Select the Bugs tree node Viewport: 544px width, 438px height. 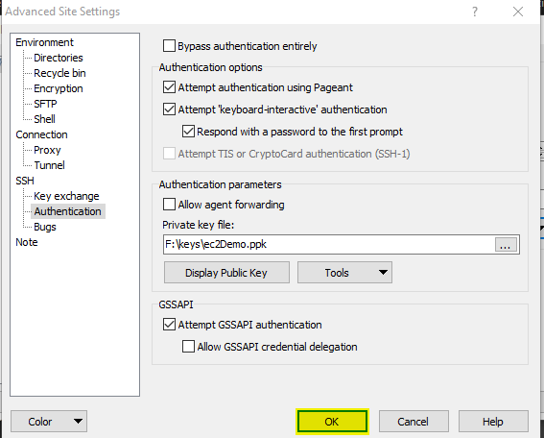(x=45, y=227)
